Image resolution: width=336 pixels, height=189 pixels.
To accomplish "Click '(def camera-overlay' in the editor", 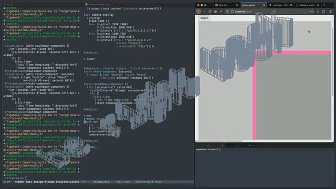I will (99, 15).
